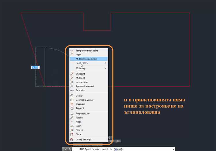The image size is (216, 151).
Task: Select Center snap override
Action: [89, 96]
